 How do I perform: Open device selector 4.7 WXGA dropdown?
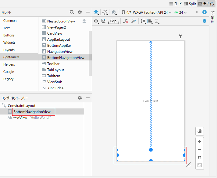(x=147, y=12)
